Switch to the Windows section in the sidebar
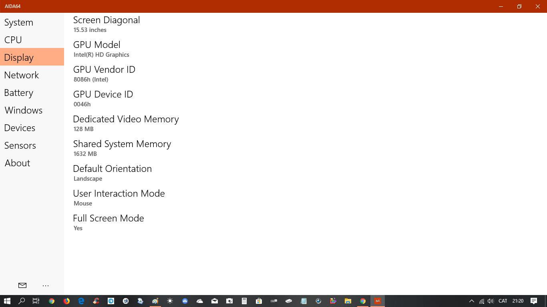The width and height of the screenshot is (547, 307). pyautogui.click(x=32, y=110)
